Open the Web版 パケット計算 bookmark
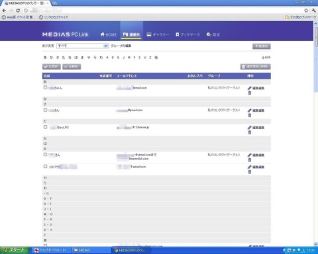 click(x=18, y=17)
